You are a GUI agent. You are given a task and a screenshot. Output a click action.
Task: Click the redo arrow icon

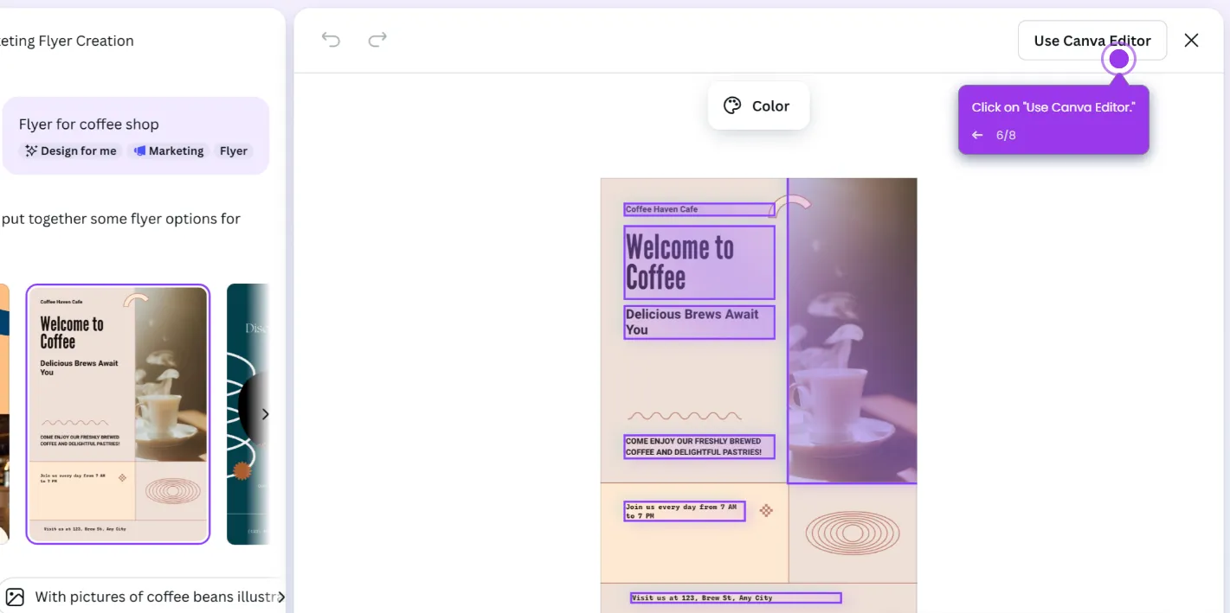click(x=377, y=40)
